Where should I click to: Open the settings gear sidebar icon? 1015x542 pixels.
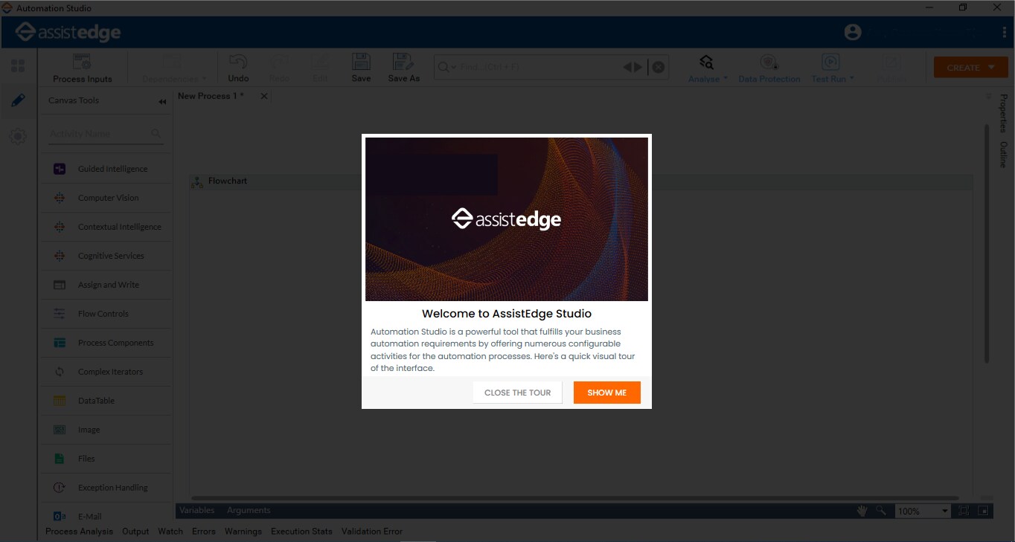click(18, 136)
